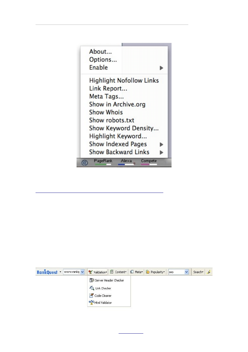Viewport: 248px width, 352px height.
Task: Open the Popularity toolbar menu
Action: click(x=156, y=272)
